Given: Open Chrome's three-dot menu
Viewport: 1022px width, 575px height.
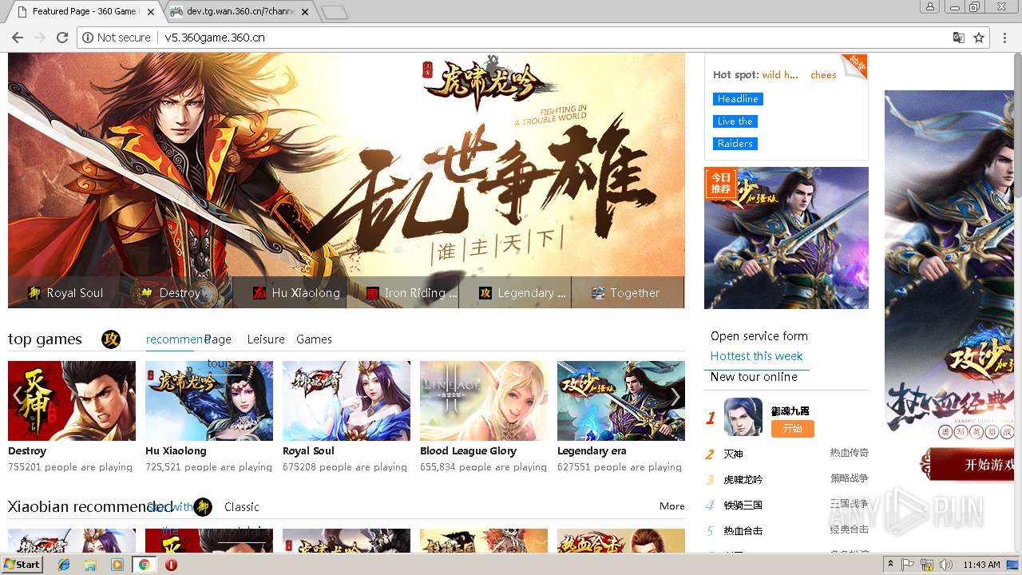Looking at the screenshot, I should coord(1004,38).
